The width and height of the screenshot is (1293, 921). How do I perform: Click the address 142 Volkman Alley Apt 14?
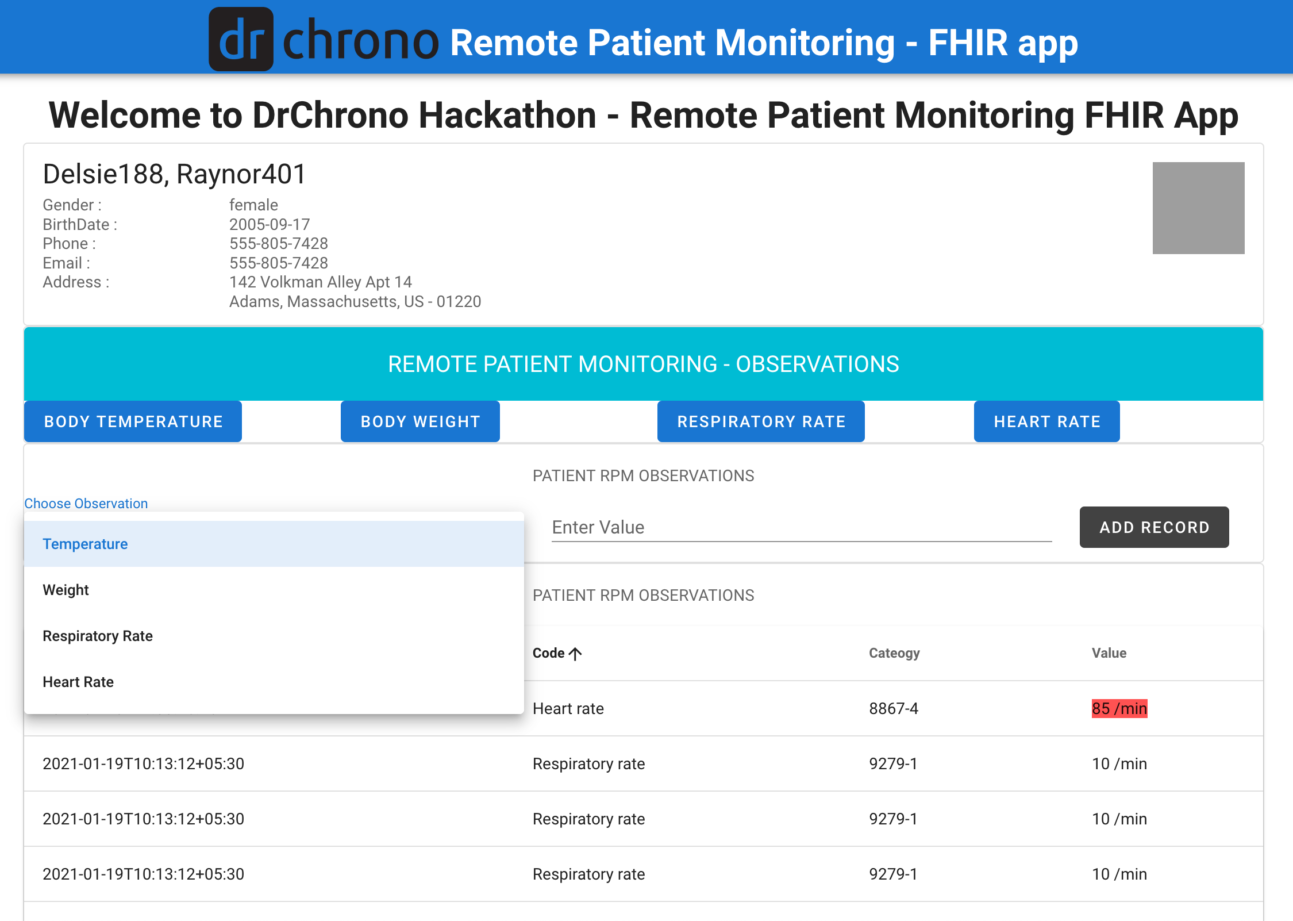pyautogui.click(x=321, y=282)
